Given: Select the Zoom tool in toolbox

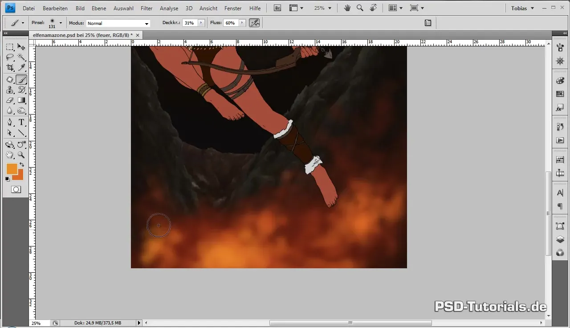Looking at the screenshot, I should point(21,155).
